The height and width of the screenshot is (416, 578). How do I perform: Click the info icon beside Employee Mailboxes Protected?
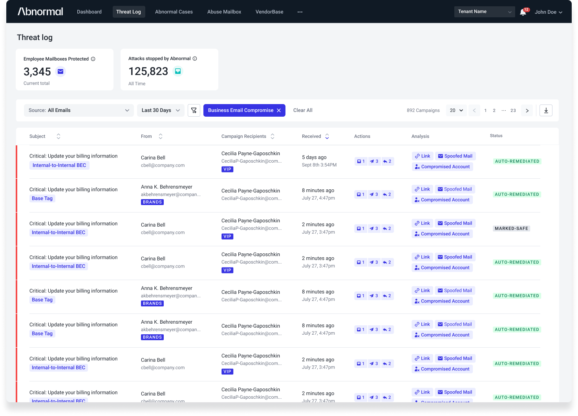click(x=93, y=59)
